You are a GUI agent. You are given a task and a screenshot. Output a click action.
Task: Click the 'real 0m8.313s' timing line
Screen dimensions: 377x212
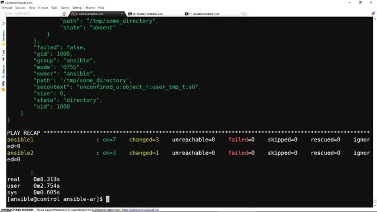[34, 179]
